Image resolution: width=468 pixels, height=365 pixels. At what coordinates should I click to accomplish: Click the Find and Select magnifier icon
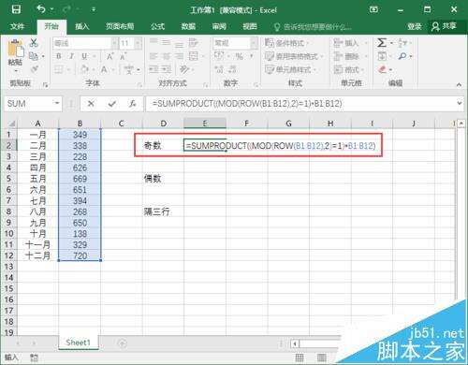pyautogui.click(x=402, y=56)
